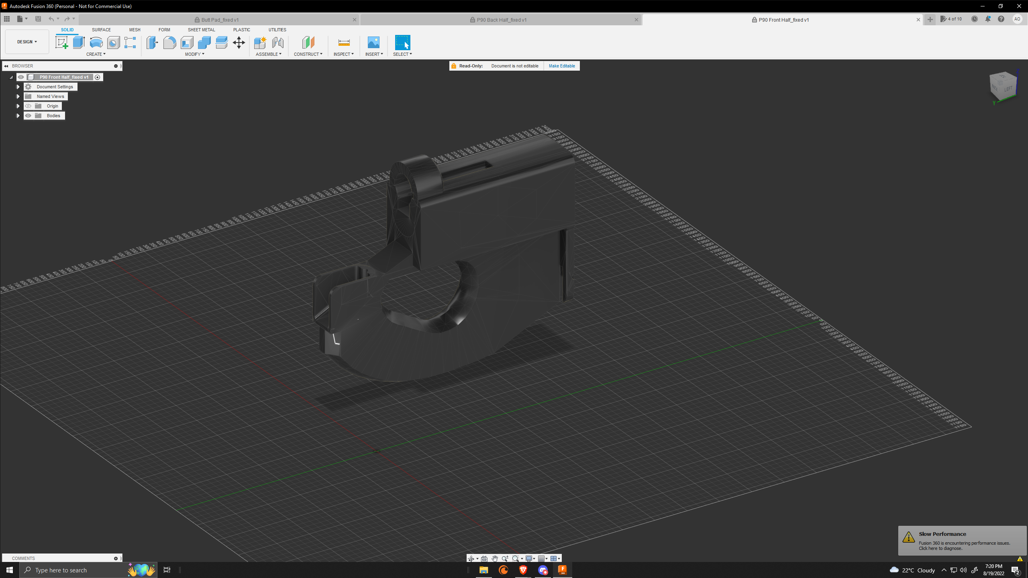This screenshot has width=1028, height=578.
Task: Open the Help question mark icon
Action: click(1001, 19)
